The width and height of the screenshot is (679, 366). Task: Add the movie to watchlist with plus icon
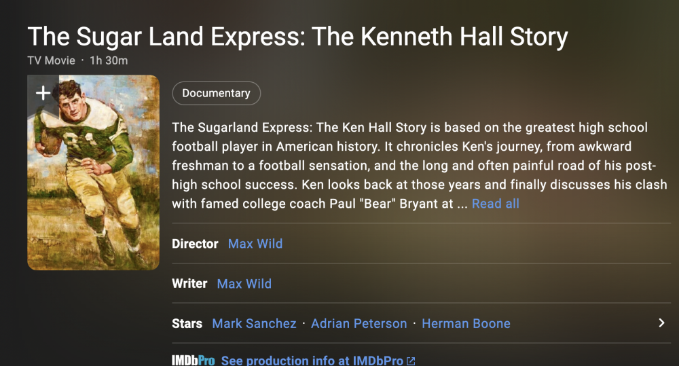tap(43, 93)
